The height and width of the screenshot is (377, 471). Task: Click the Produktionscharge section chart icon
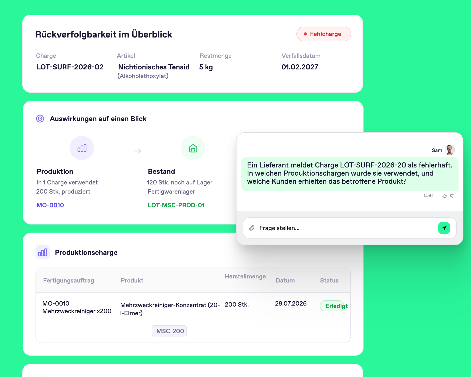(x=43, y=252)
